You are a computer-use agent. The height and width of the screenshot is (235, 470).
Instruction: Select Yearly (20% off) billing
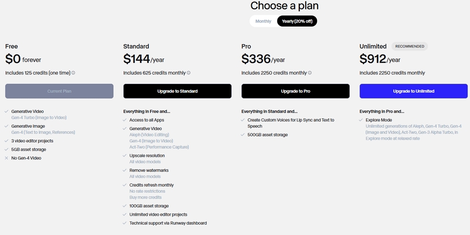coord(297,21)
